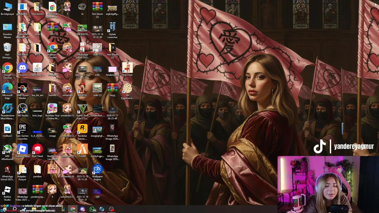Select video 2025-12-18 10-32-06
Screen dimensions: 379x213
tap(97, 31)
